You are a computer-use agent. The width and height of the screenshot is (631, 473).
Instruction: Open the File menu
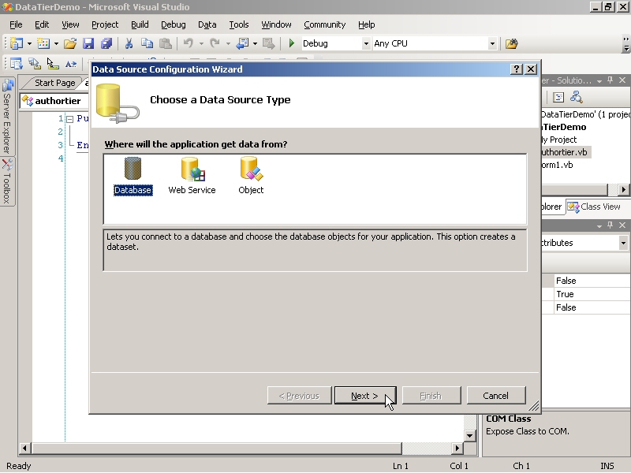[16, 24]
